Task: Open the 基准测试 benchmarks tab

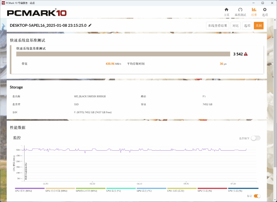Action: pos(240,12)
